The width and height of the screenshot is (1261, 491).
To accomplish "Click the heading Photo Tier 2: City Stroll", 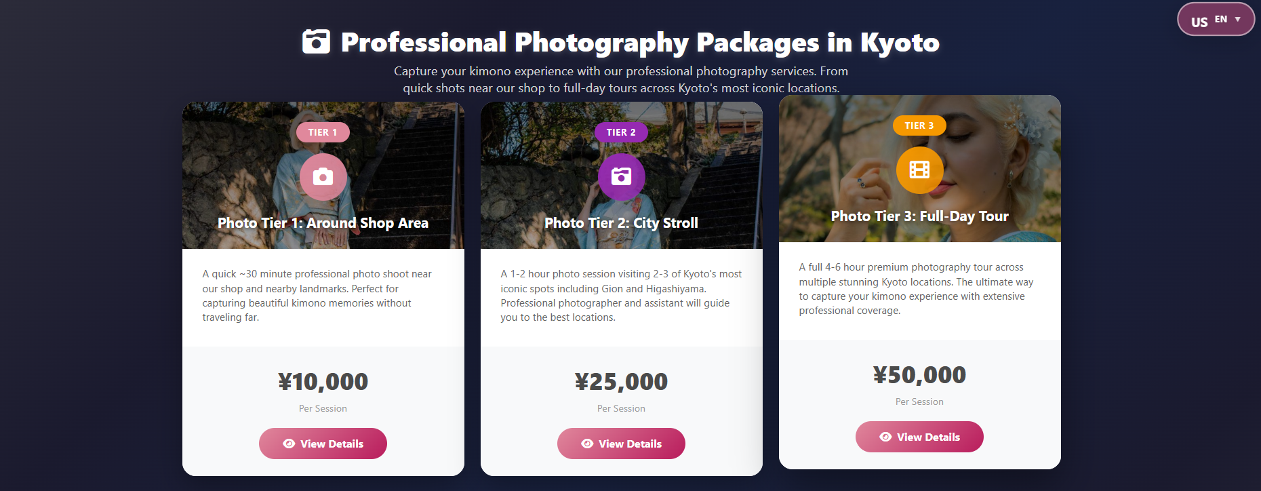I will tap(621, 222).
